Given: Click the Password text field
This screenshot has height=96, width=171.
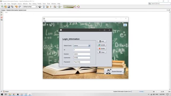Looking at the screenshot, I should coord(82,62).
